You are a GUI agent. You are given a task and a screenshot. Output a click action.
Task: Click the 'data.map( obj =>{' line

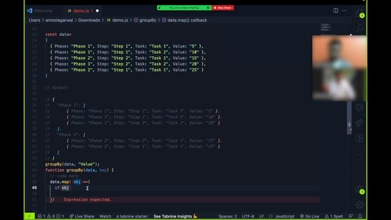(x=70, y=182)
